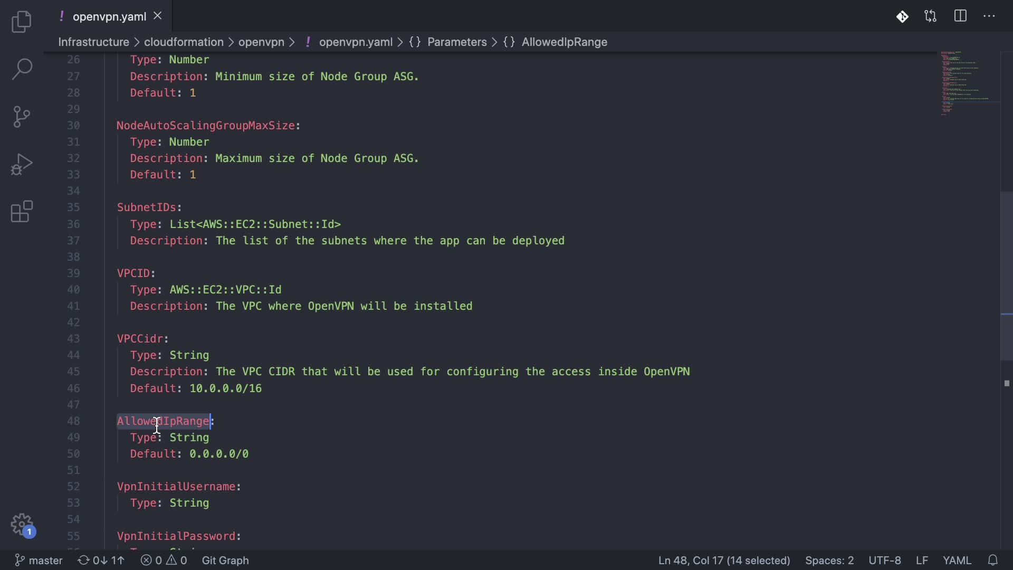Screen dimensions: 1013x570
Task: Click the master branch in the status bar
Action: click(x=39, y=560)
